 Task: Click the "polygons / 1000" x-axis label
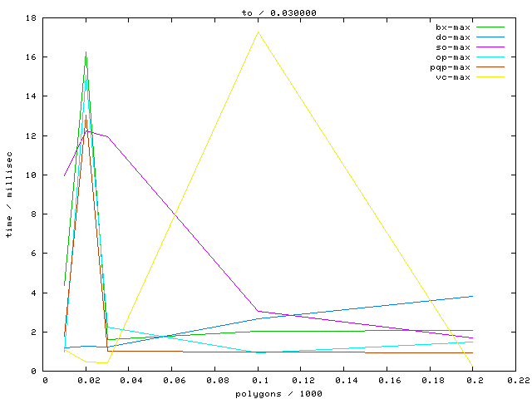281,392
